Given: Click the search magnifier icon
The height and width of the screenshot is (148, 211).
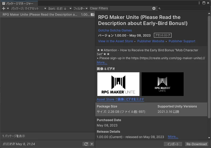Looking at the screenshot, I should (x=160, y=9).
